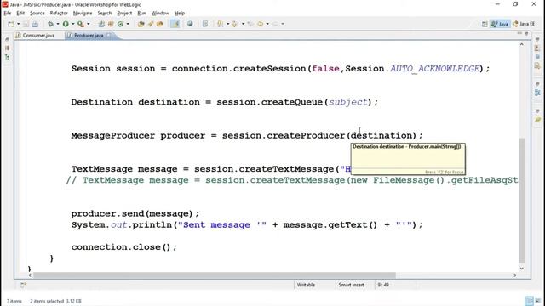
Task: Toggle the block selection mode icon
Action: (x=205, y=24)
